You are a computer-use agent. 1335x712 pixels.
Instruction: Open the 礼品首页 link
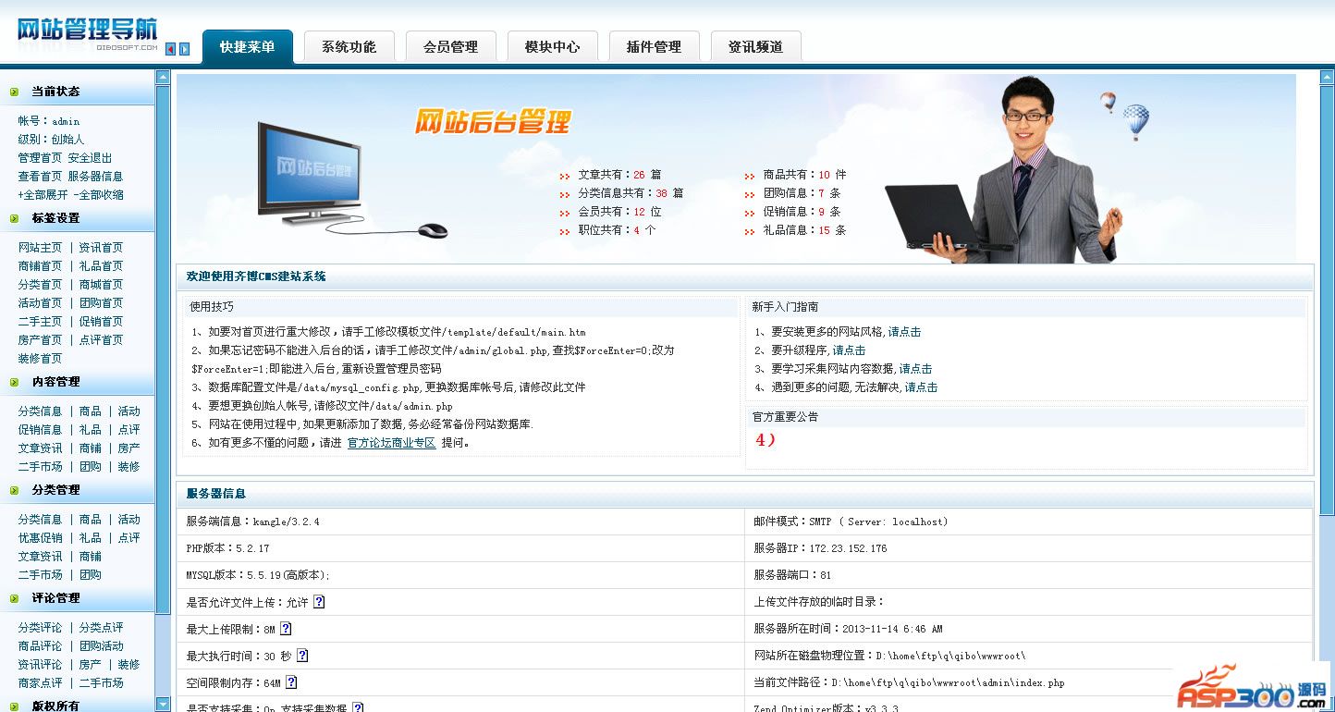[101, 266]
